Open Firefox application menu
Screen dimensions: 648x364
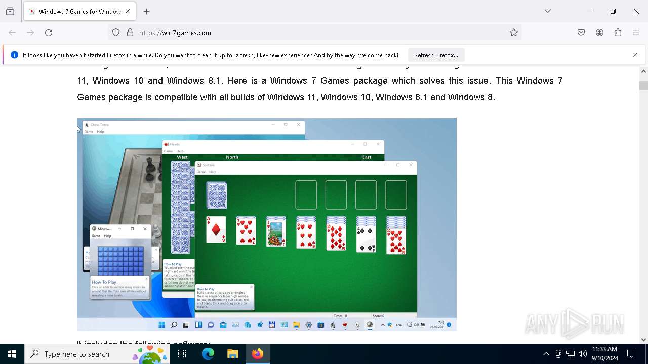coord(636,33)
